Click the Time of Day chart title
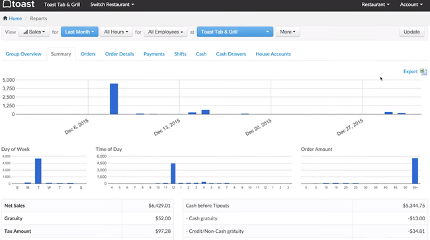Screen dimensions: 430x240 (x=109, y=149)
